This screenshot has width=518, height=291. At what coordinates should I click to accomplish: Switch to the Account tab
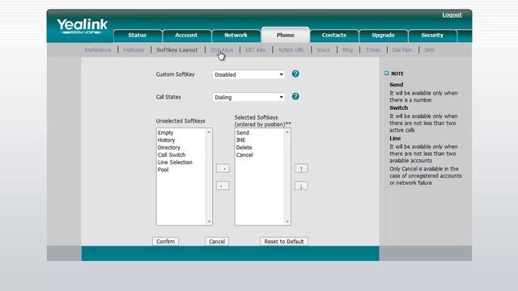click(186, 36)
